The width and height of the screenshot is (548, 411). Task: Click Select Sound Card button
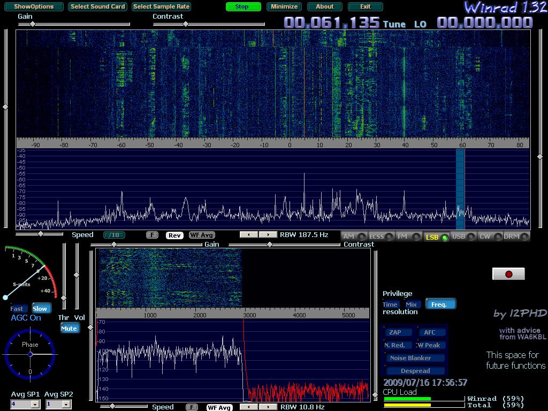(x=98, y=6)
